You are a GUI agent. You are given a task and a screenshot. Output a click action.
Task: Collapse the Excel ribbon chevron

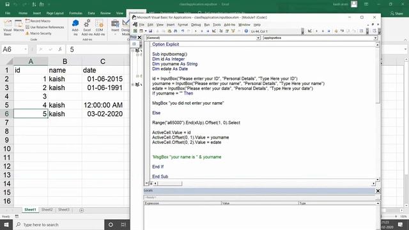[405, 40]
